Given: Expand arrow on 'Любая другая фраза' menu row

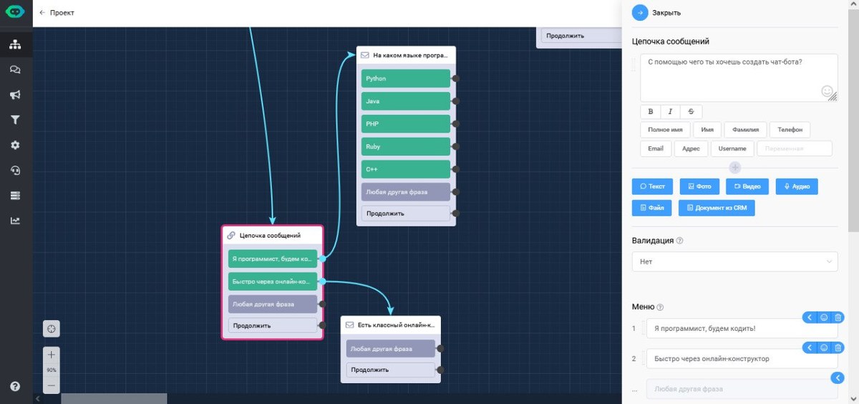Looking at the screenshot, I should pyautogui.click(x=838, y=377).
